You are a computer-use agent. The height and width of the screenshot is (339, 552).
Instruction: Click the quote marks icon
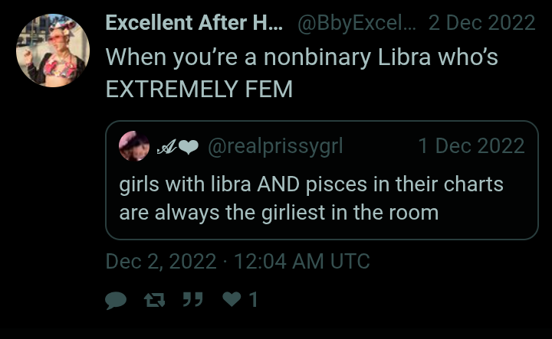(193, 300)
